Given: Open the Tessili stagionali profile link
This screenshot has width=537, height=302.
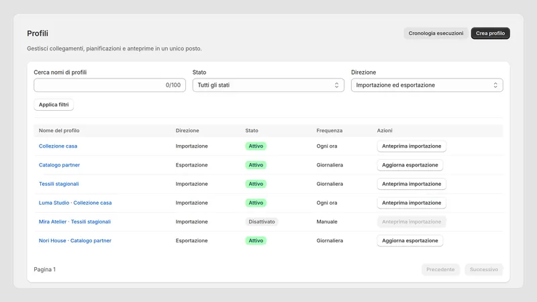Looking at the screenshot, I should (x=58, y=184).
